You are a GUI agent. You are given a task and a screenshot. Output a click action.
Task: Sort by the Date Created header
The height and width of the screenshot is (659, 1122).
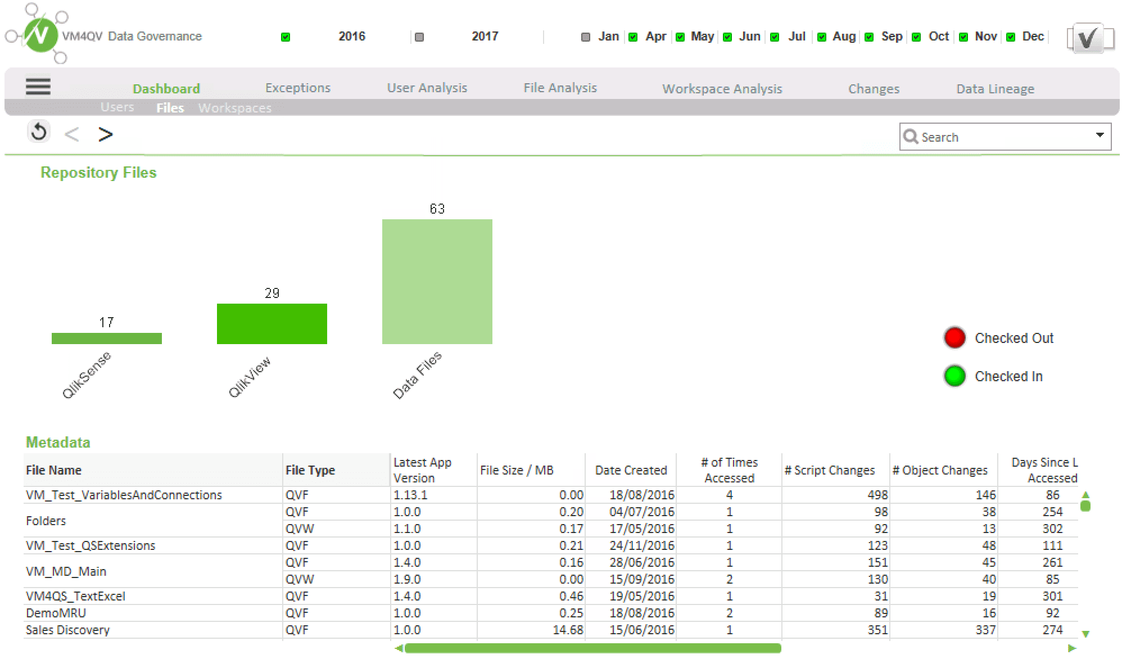pos(631,470)
